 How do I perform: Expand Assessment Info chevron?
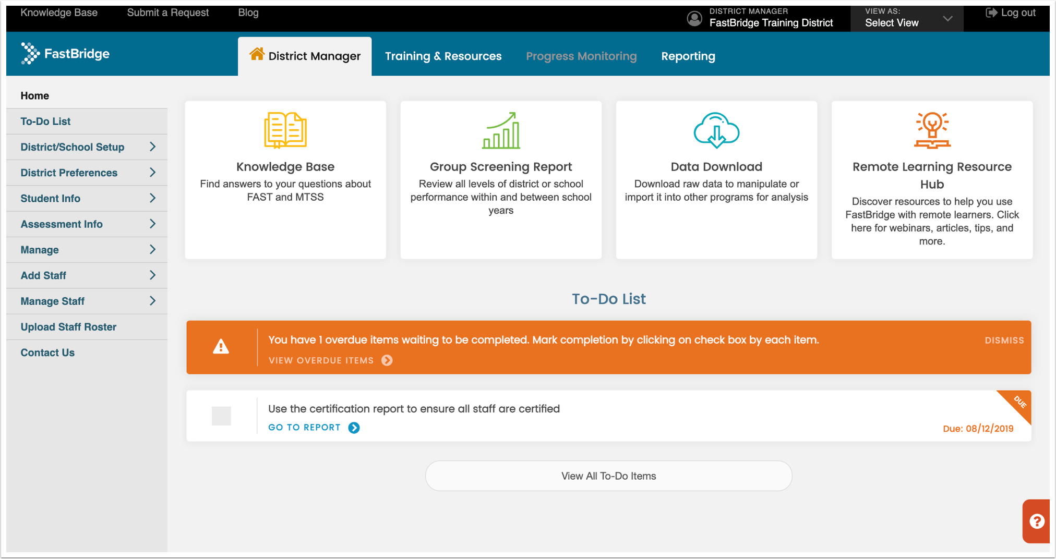click(x=153, y=224)
